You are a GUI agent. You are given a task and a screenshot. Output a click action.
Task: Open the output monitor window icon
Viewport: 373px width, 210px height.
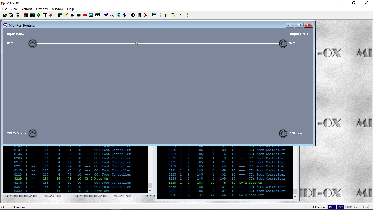pos(32,15)
